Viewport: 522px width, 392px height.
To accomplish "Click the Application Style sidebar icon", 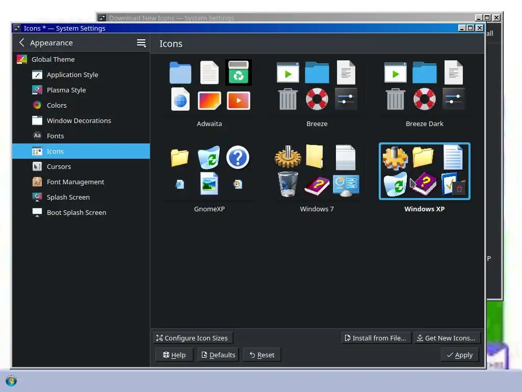I will coord(37,75).
